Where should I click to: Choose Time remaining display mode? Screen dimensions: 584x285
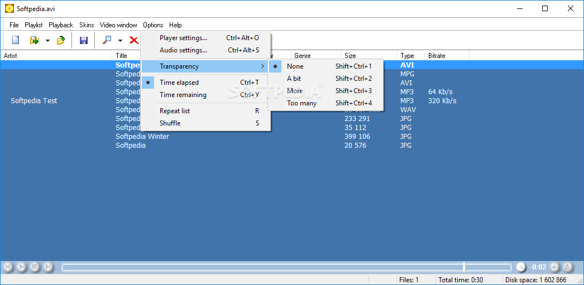coord(205,95)
